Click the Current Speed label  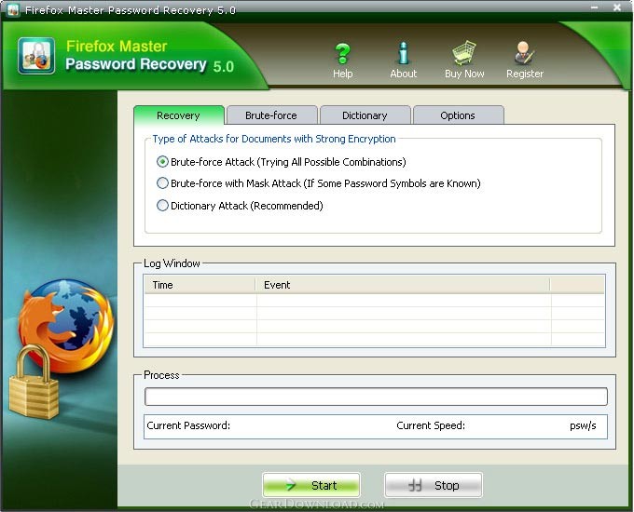point(431,425)
